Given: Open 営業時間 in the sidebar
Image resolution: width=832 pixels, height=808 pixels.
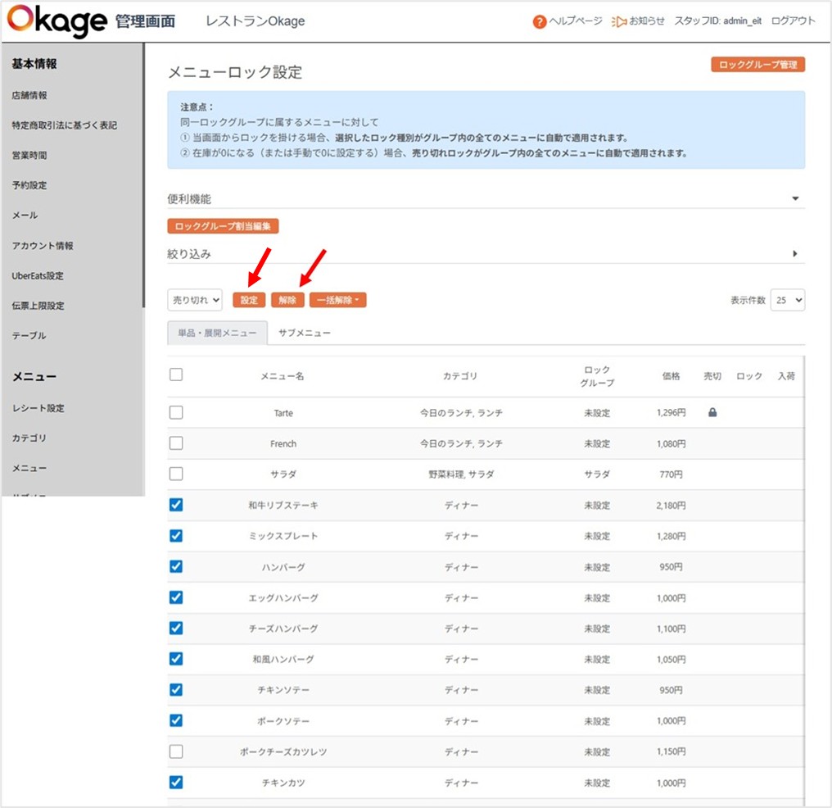Looking at the screenshot, I should [x=29, y=155].
